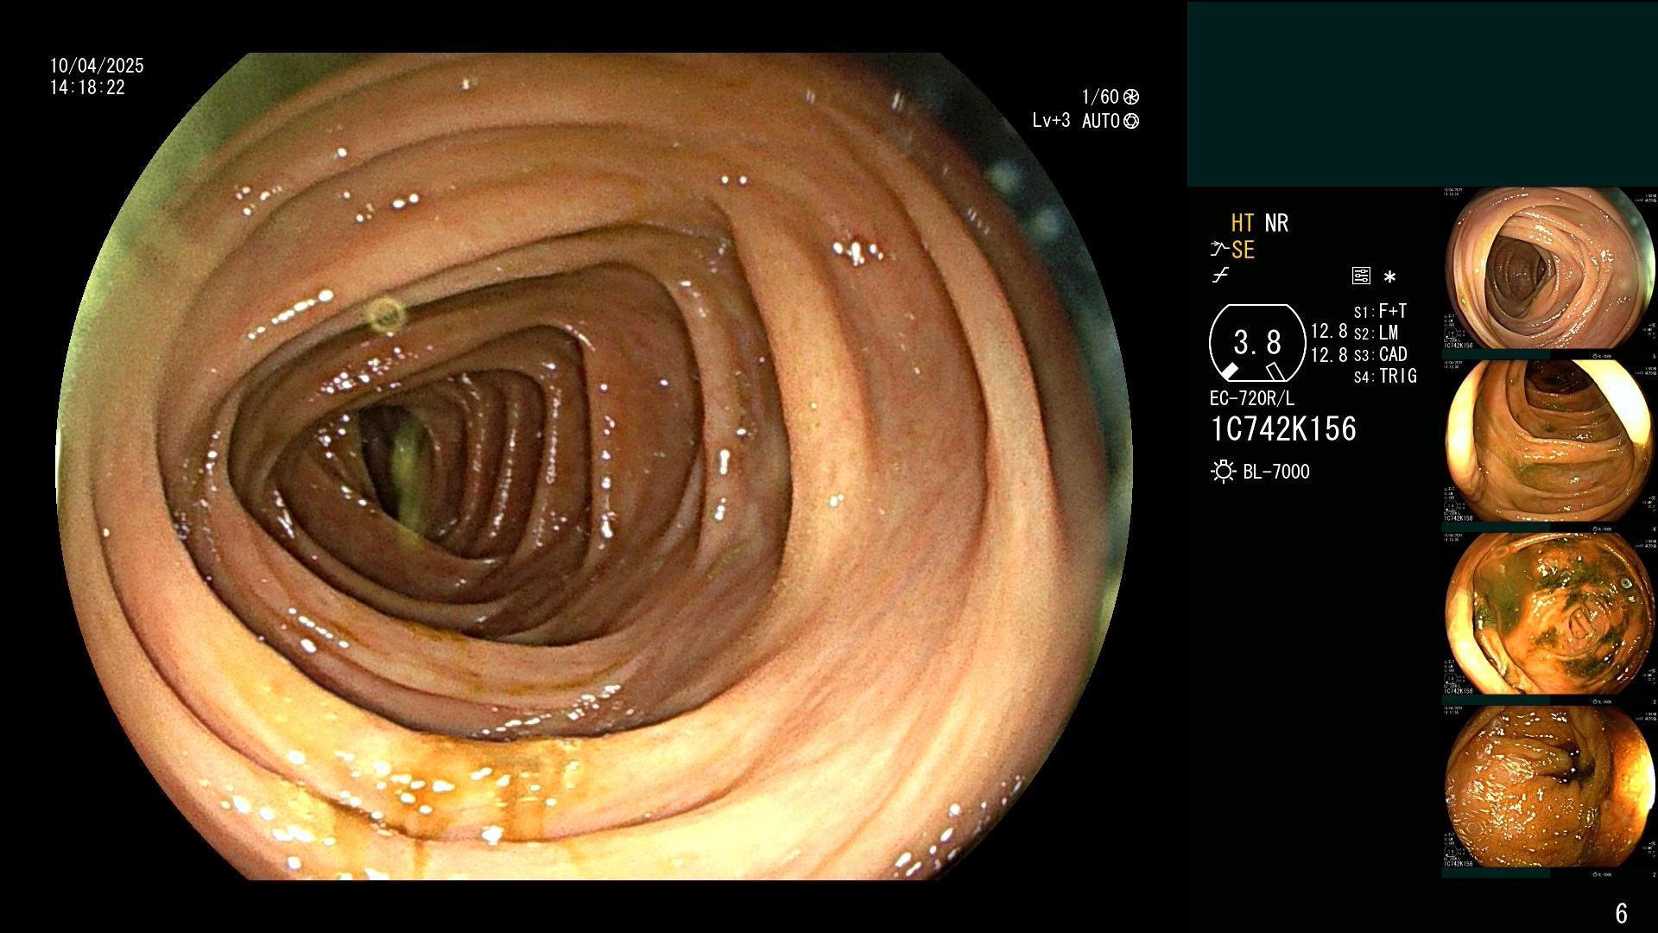Viewport: 1658px width, 933px height.
Task: Click the upper 12.8 value
Action: point(1329,331)
